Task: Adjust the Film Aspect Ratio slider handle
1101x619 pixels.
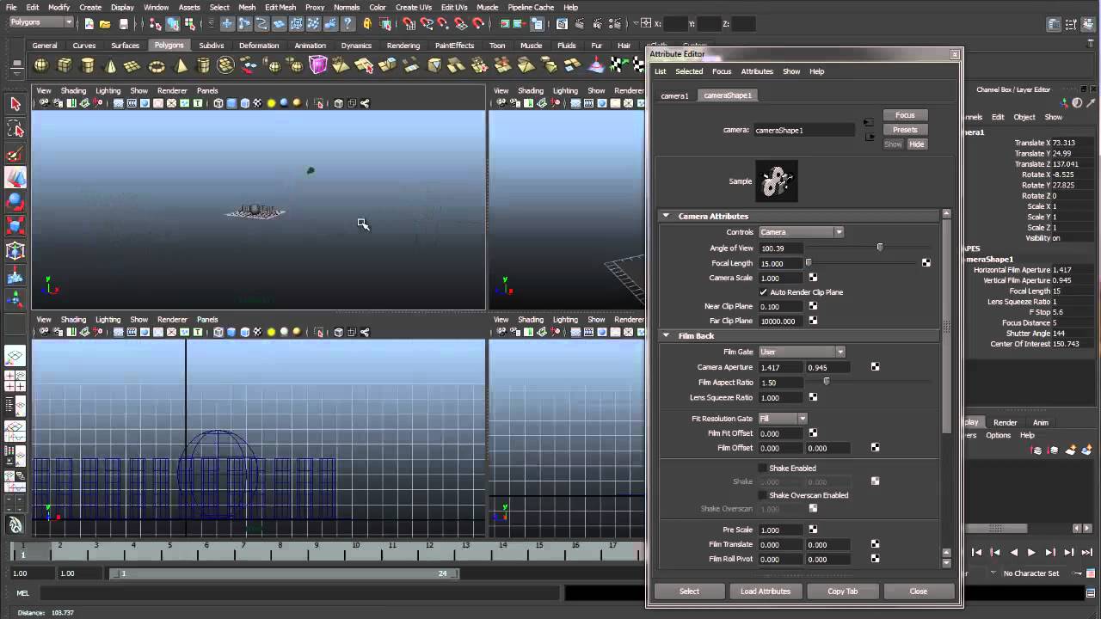Action: click(826, 382)
